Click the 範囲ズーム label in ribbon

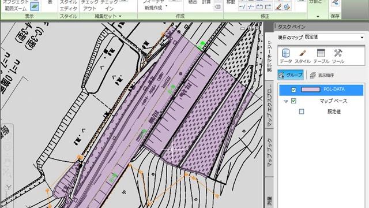16,9
